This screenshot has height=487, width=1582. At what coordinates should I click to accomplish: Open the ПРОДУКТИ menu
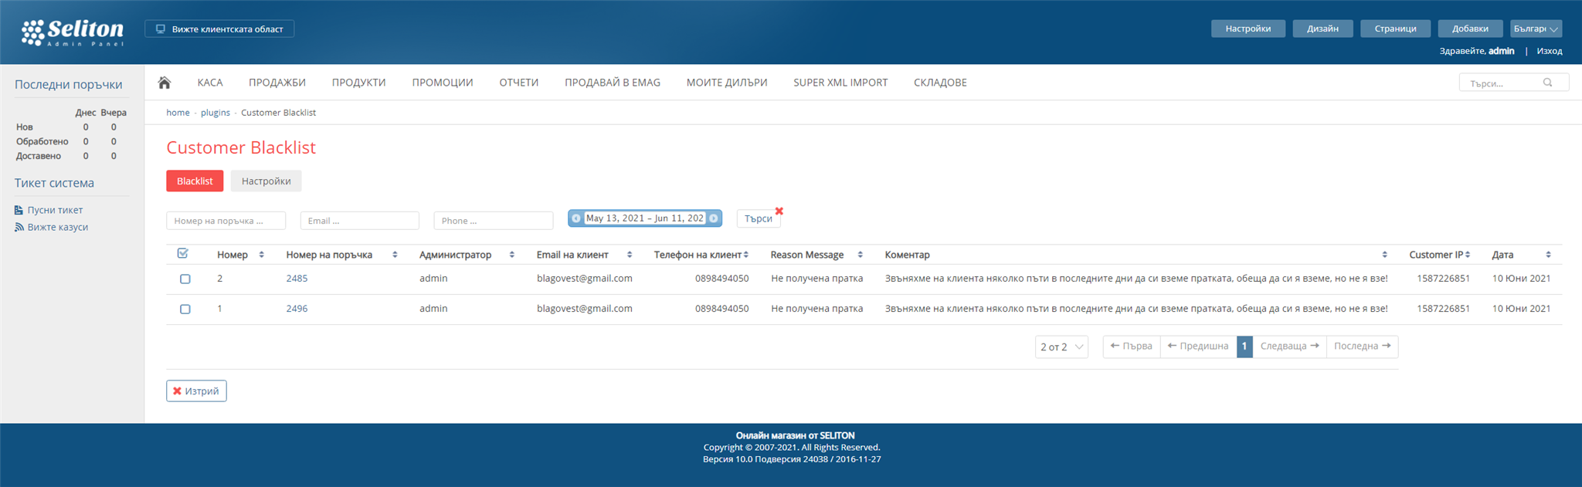point(358,83)
